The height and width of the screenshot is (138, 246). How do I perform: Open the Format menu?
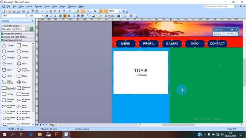pos(38,7)
